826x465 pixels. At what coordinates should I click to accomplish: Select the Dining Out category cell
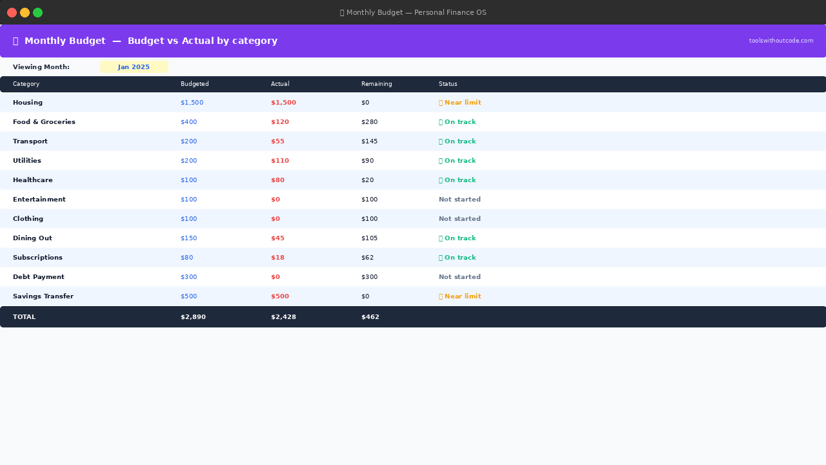point(32,238)
